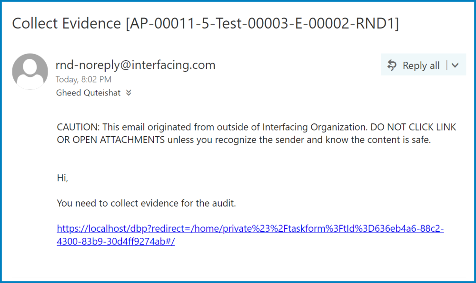The width and height of the screenshot is (476, 283).
Task: Click the Reply all arrows icon
Action: [392, 65]
